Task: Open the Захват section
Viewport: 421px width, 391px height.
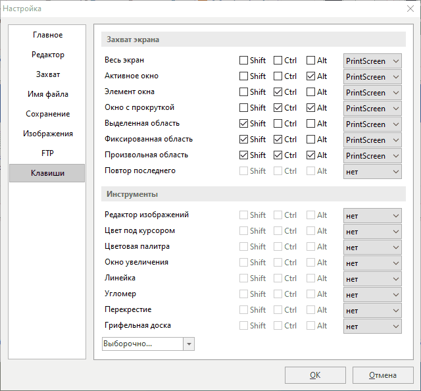Action: [x=47, y=74]
